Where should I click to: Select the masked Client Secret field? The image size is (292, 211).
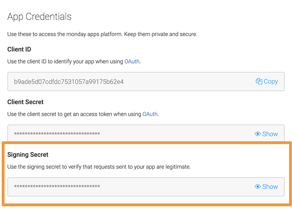pos(146,133)
